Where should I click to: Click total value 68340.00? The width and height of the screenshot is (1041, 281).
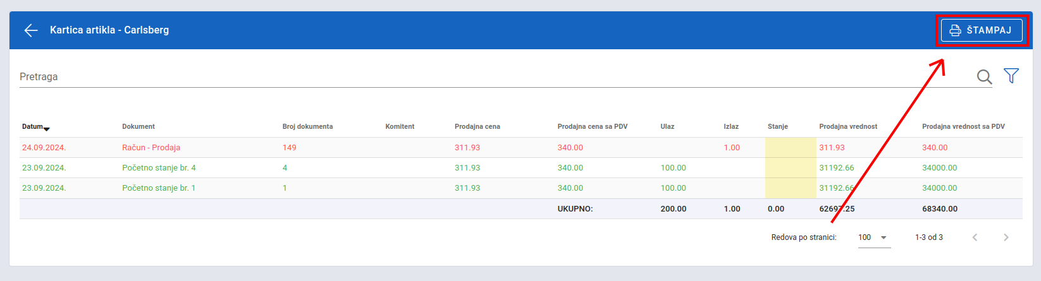tap(940, 209)
